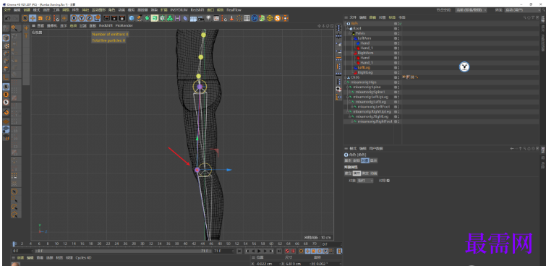Toggle the green enable checkmark on top object
Screen dimensions: 546x266
pos(401,23)
